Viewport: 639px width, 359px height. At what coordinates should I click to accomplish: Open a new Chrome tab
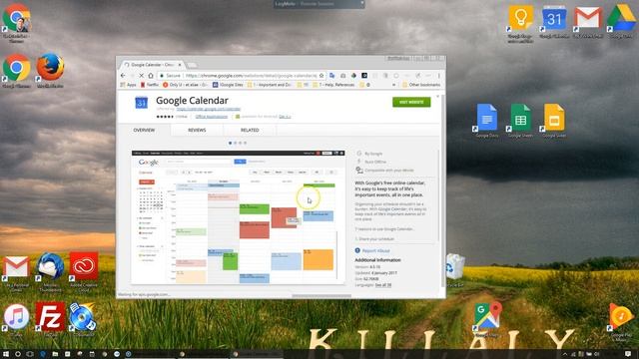192,65
